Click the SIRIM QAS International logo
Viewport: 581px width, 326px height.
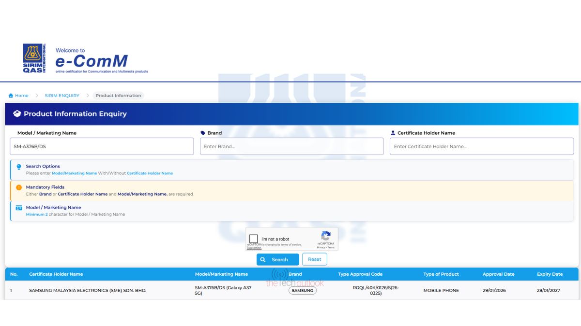pos(34,58)
